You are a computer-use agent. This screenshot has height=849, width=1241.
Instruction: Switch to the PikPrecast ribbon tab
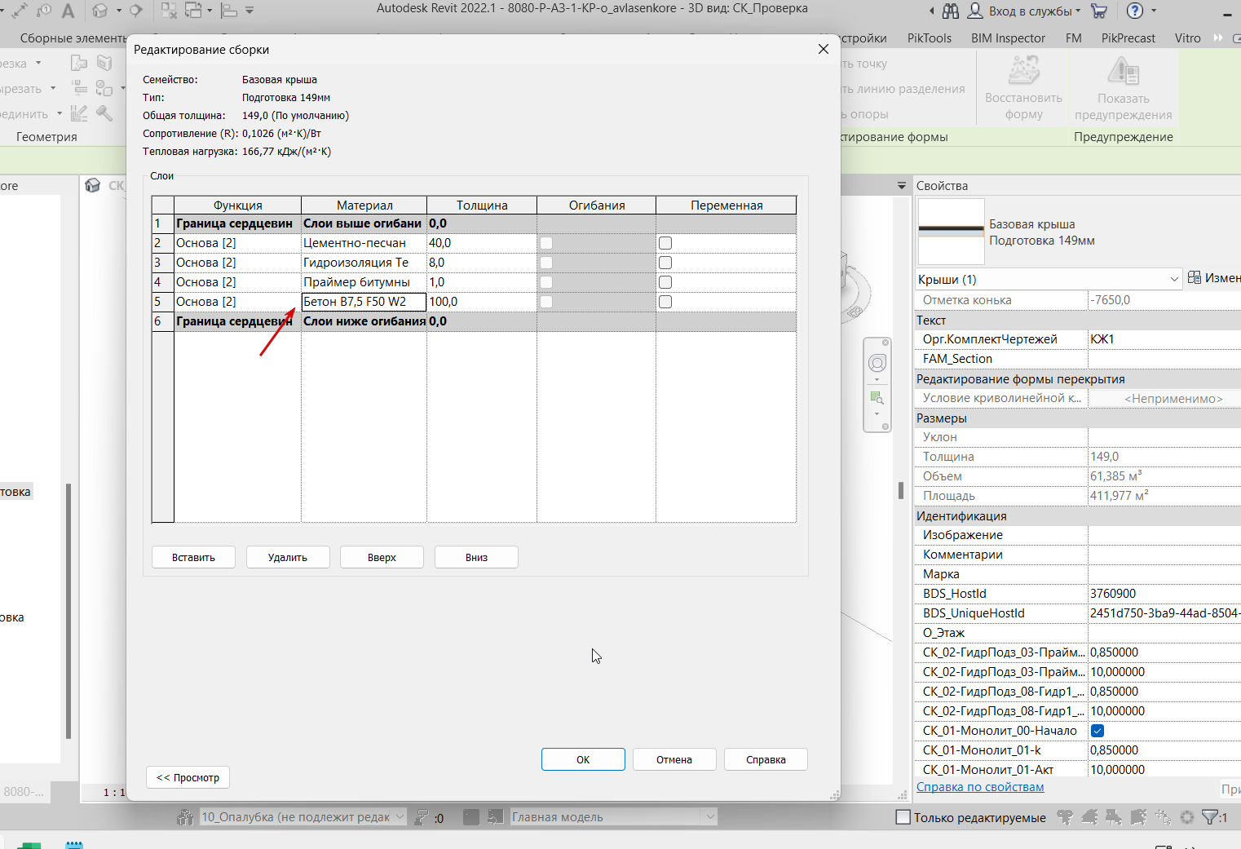1128,38
